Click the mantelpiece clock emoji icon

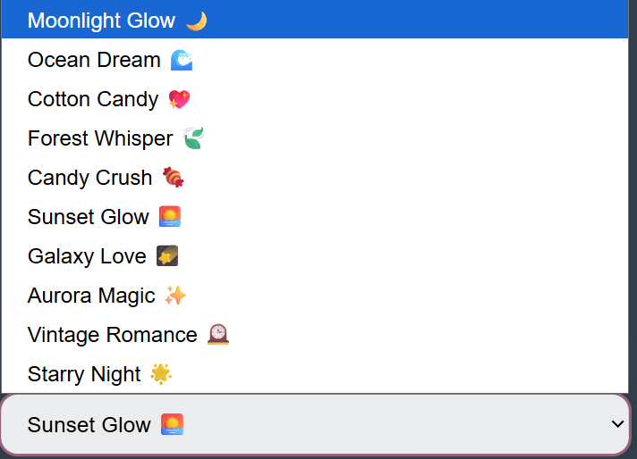coord(217,335)
